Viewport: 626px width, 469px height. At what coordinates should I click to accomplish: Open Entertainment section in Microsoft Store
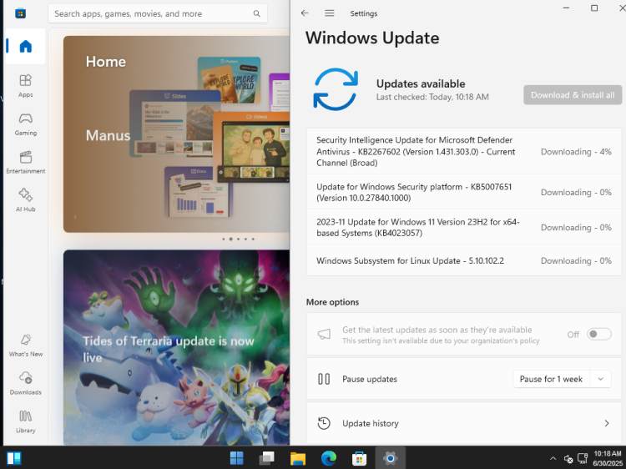(26, 162)
